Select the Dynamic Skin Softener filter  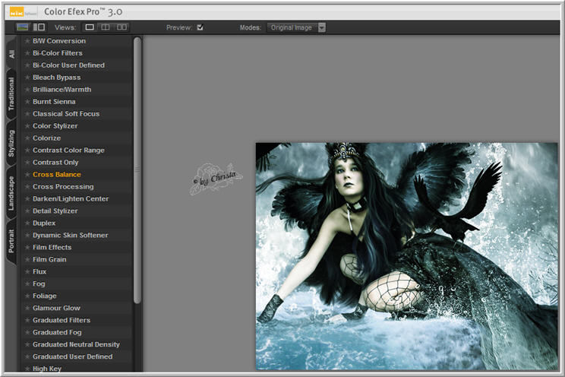(70, 236)
